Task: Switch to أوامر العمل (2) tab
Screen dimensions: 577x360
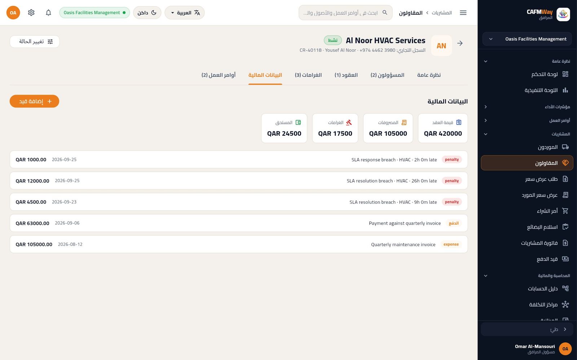Action: tap(219, 75)
